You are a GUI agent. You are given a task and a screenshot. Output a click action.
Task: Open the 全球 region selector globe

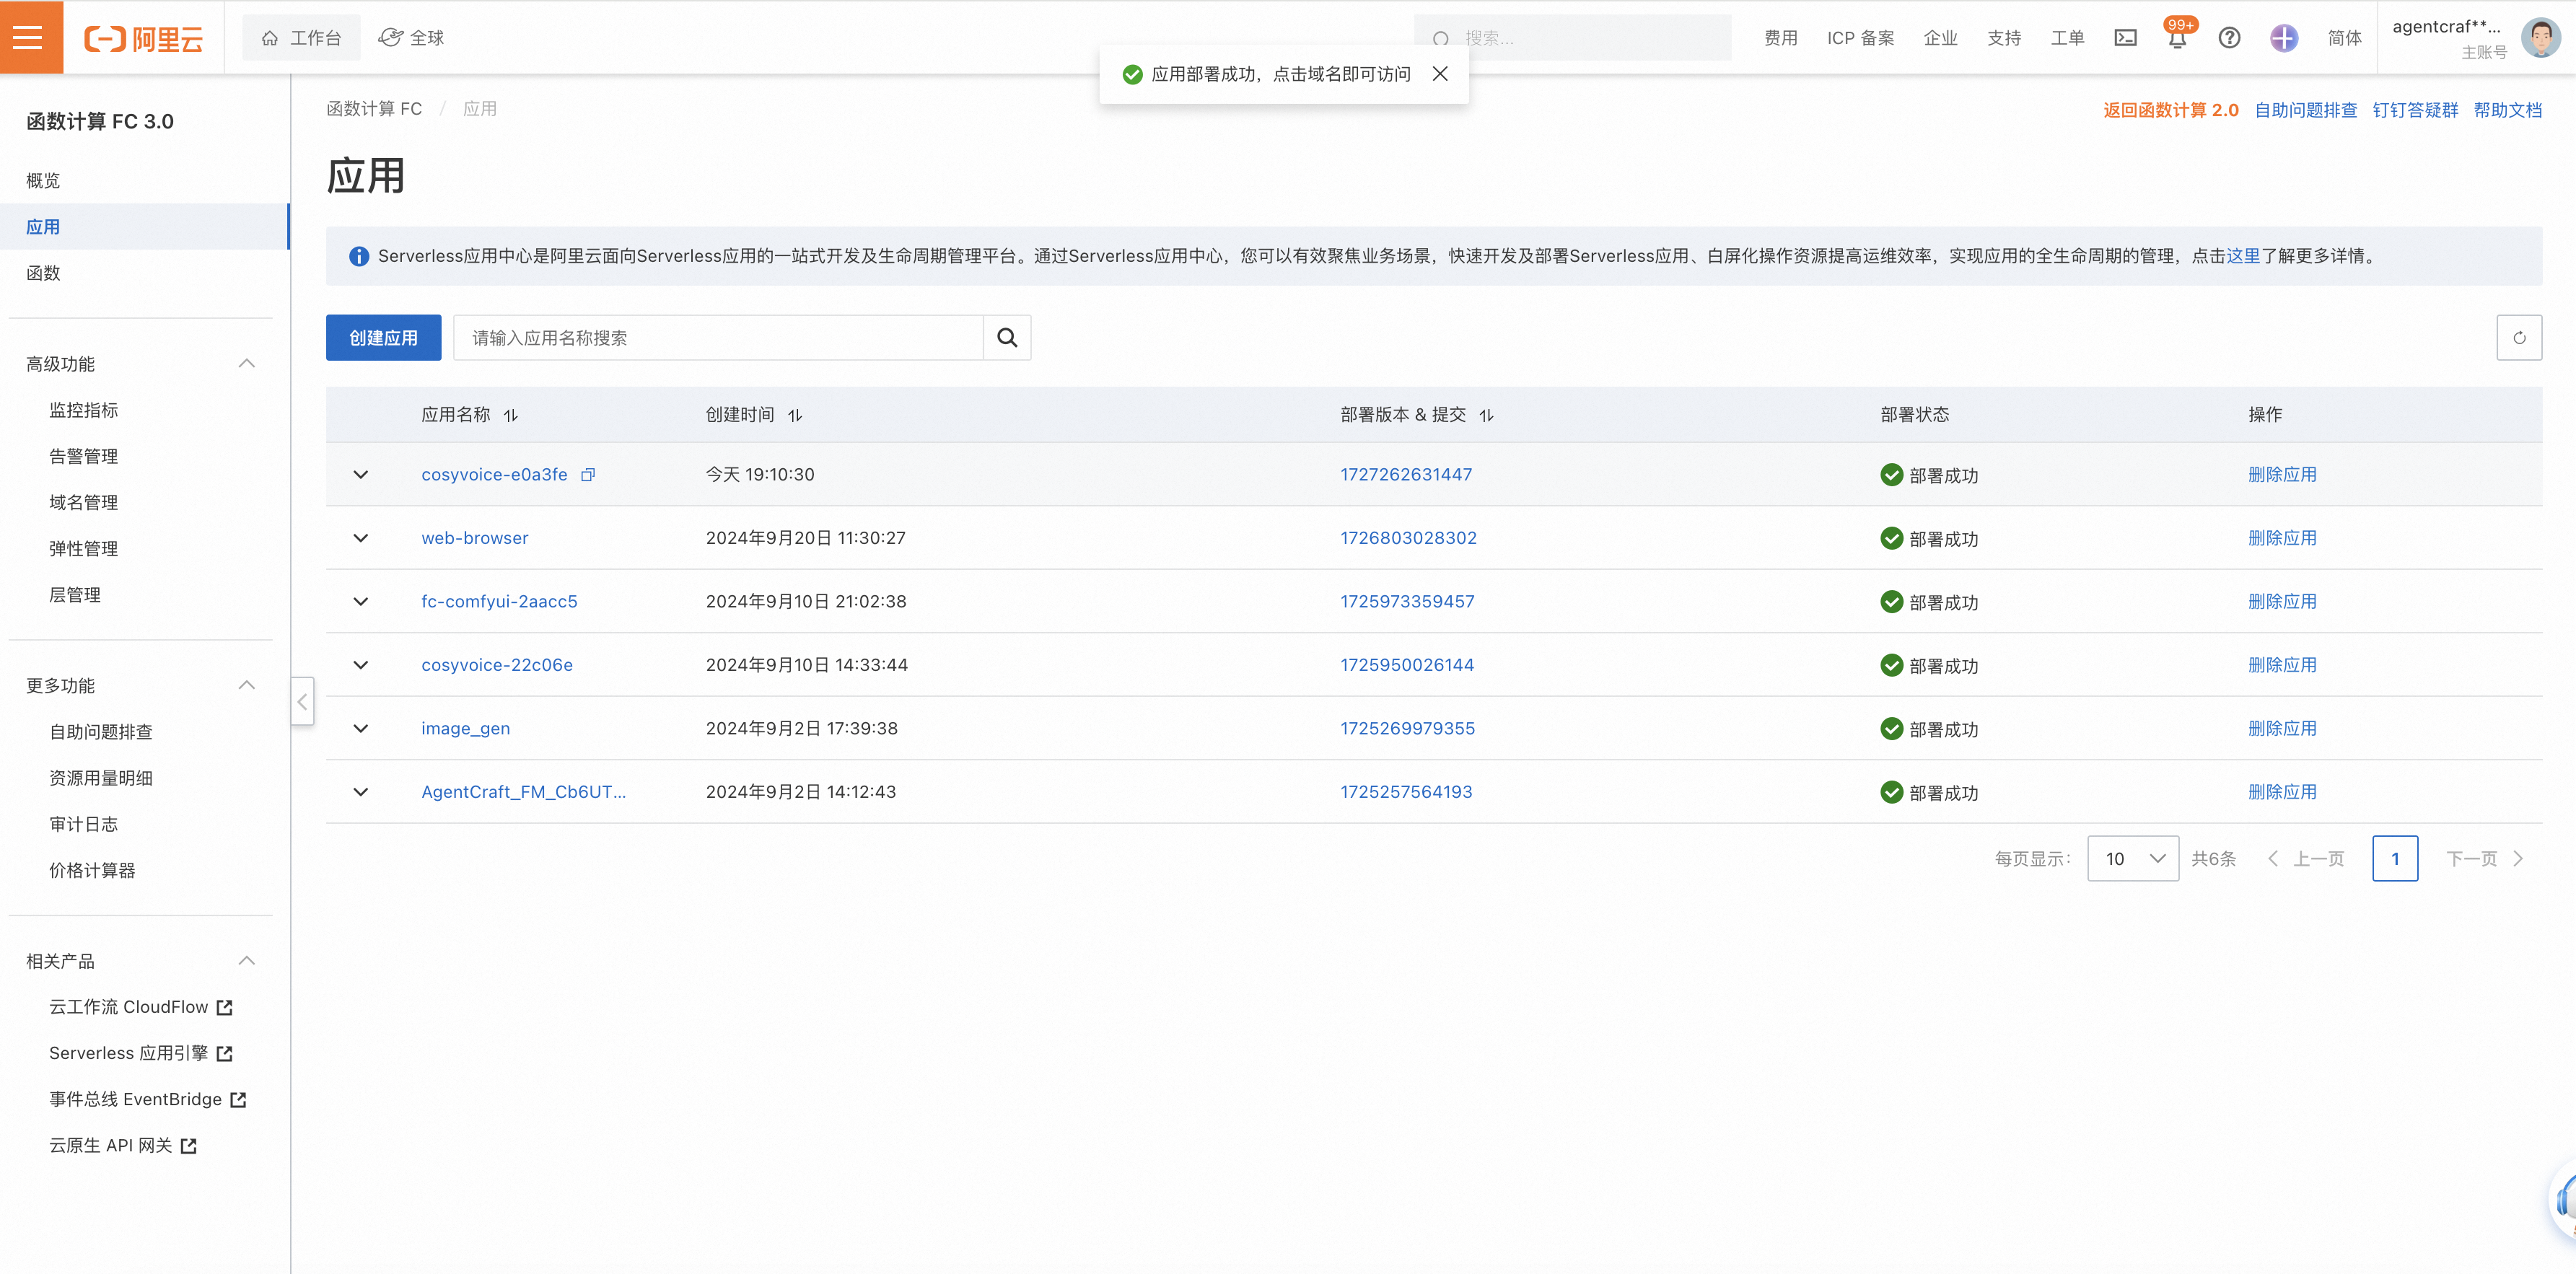click(410, 37)
